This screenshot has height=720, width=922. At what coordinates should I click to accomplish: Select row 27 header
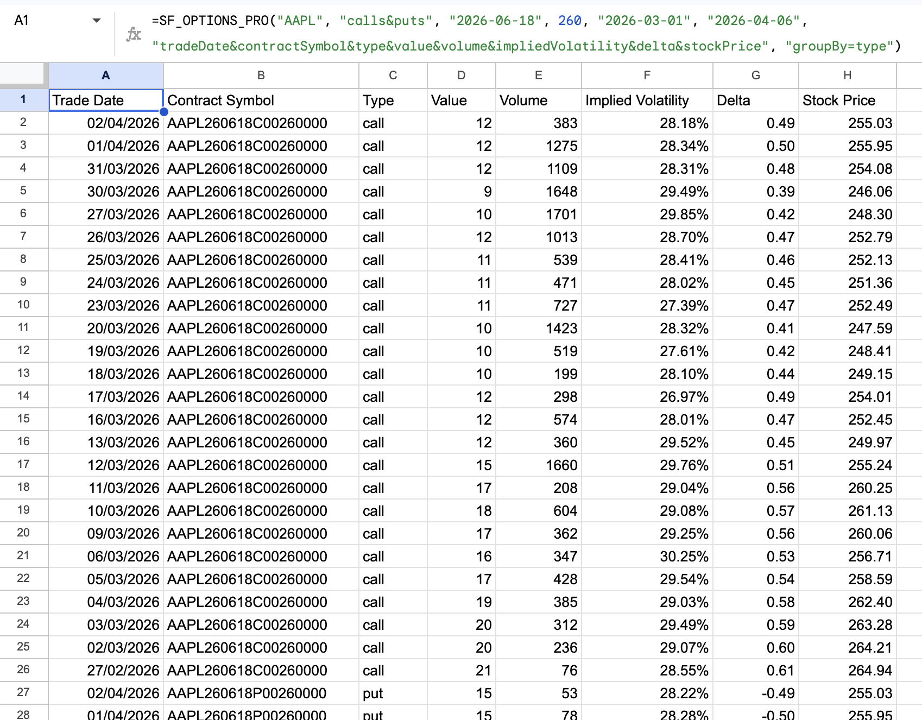click(x=23, y=692)
